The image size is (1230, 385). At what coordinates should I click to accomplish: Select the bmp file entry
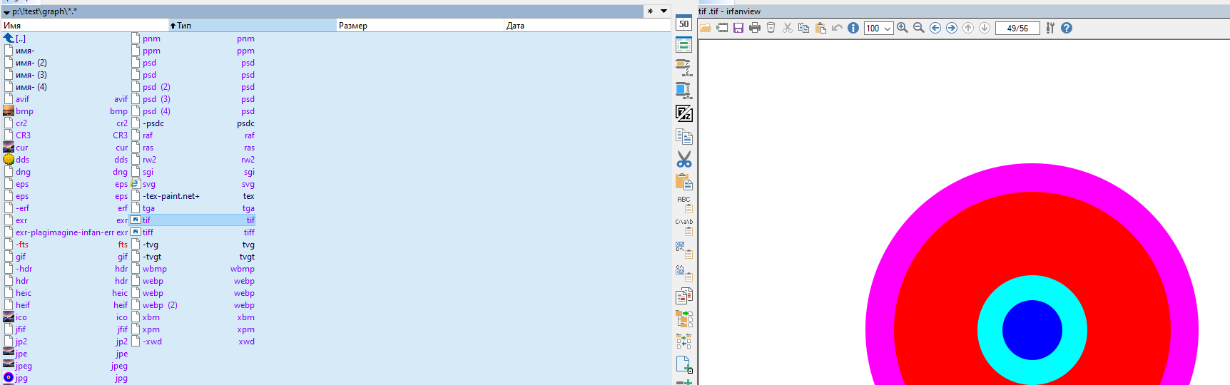pos(66,111)
